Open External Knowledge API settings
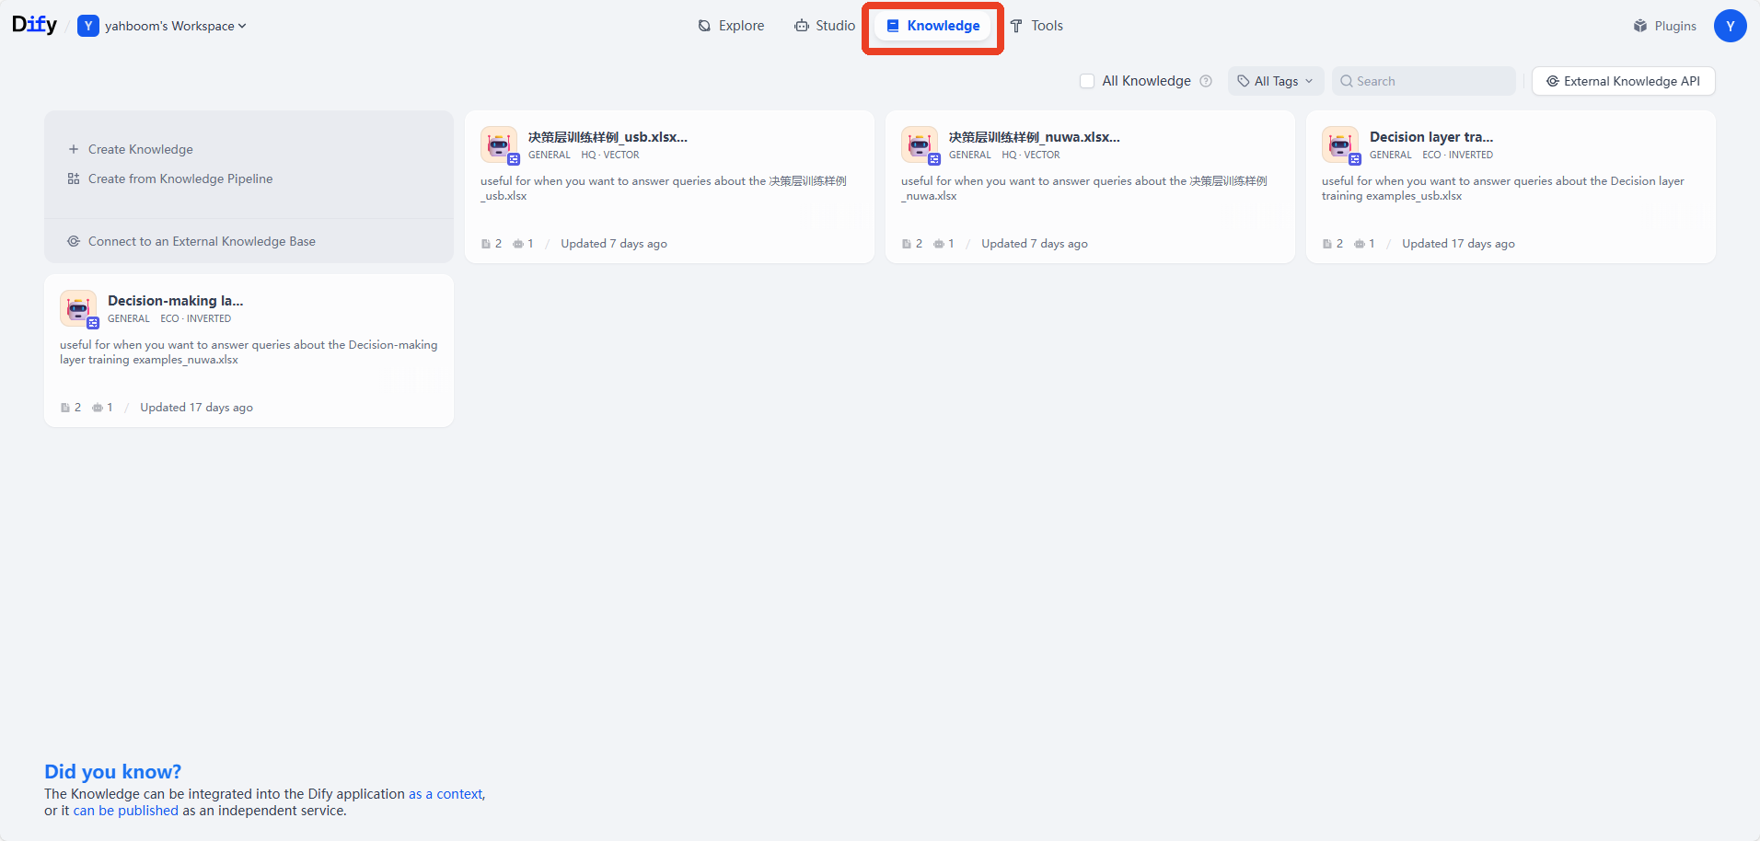 click(1623, 81)
